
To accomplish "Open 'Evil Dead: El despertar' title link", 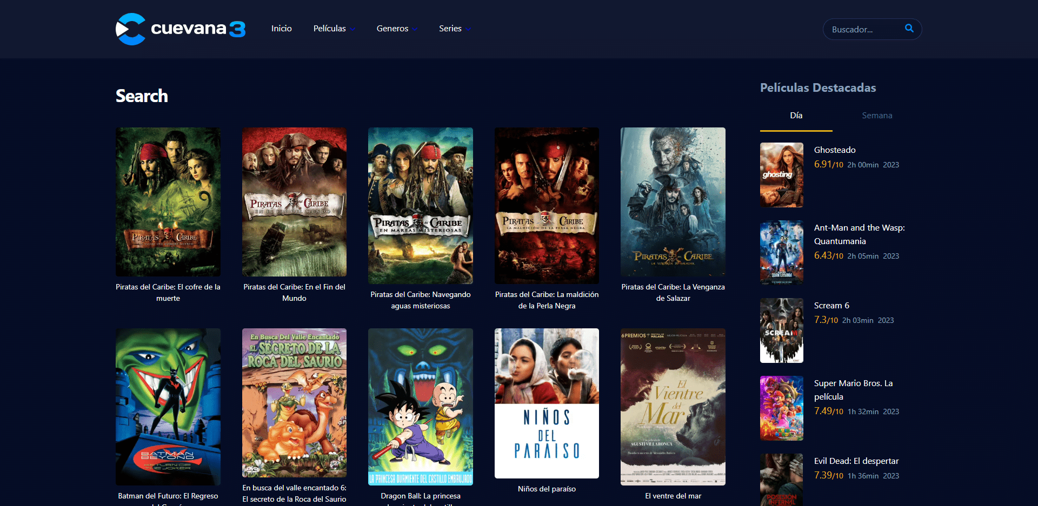I will click(856, 461).
